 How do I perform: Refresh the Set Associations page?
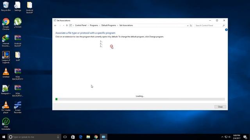point(191,26)
